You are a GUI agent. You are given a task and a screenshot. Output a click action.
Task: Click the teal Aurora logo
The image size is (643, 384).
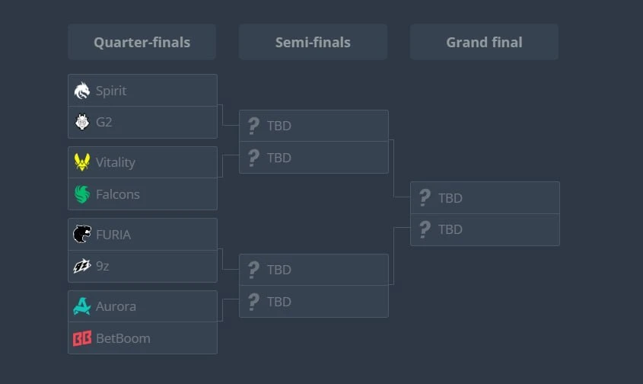[82, 306]
